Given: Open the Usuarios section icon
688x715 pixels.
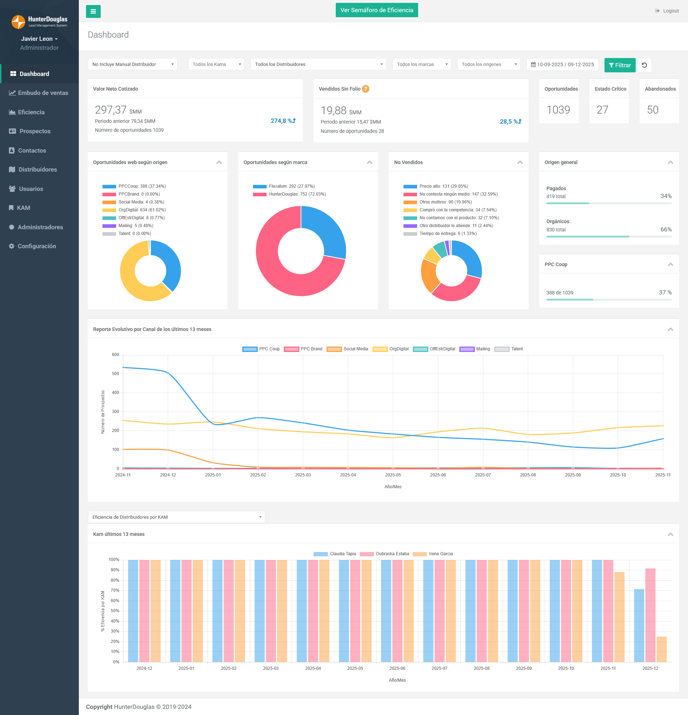Looking at the screenshot, I should [12, 188].
